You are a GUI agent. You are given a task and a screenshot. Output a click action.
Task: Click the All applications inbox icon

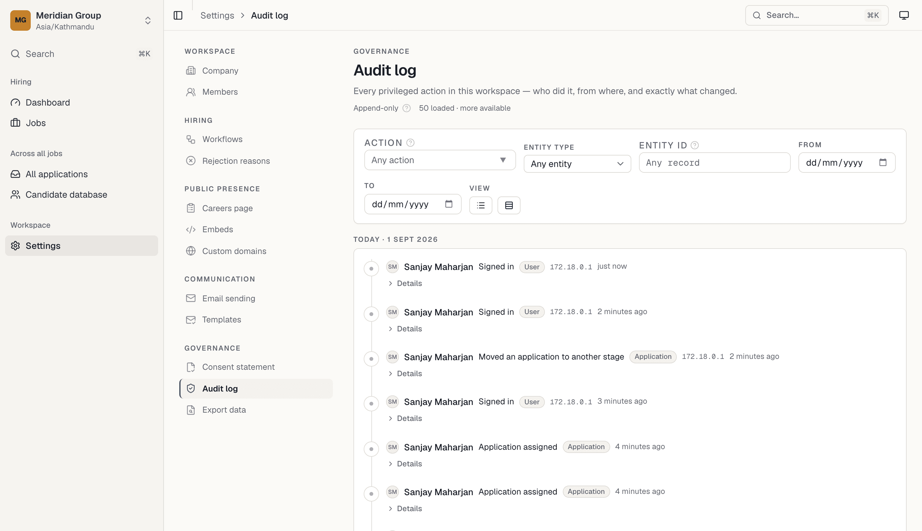point(15,174)
